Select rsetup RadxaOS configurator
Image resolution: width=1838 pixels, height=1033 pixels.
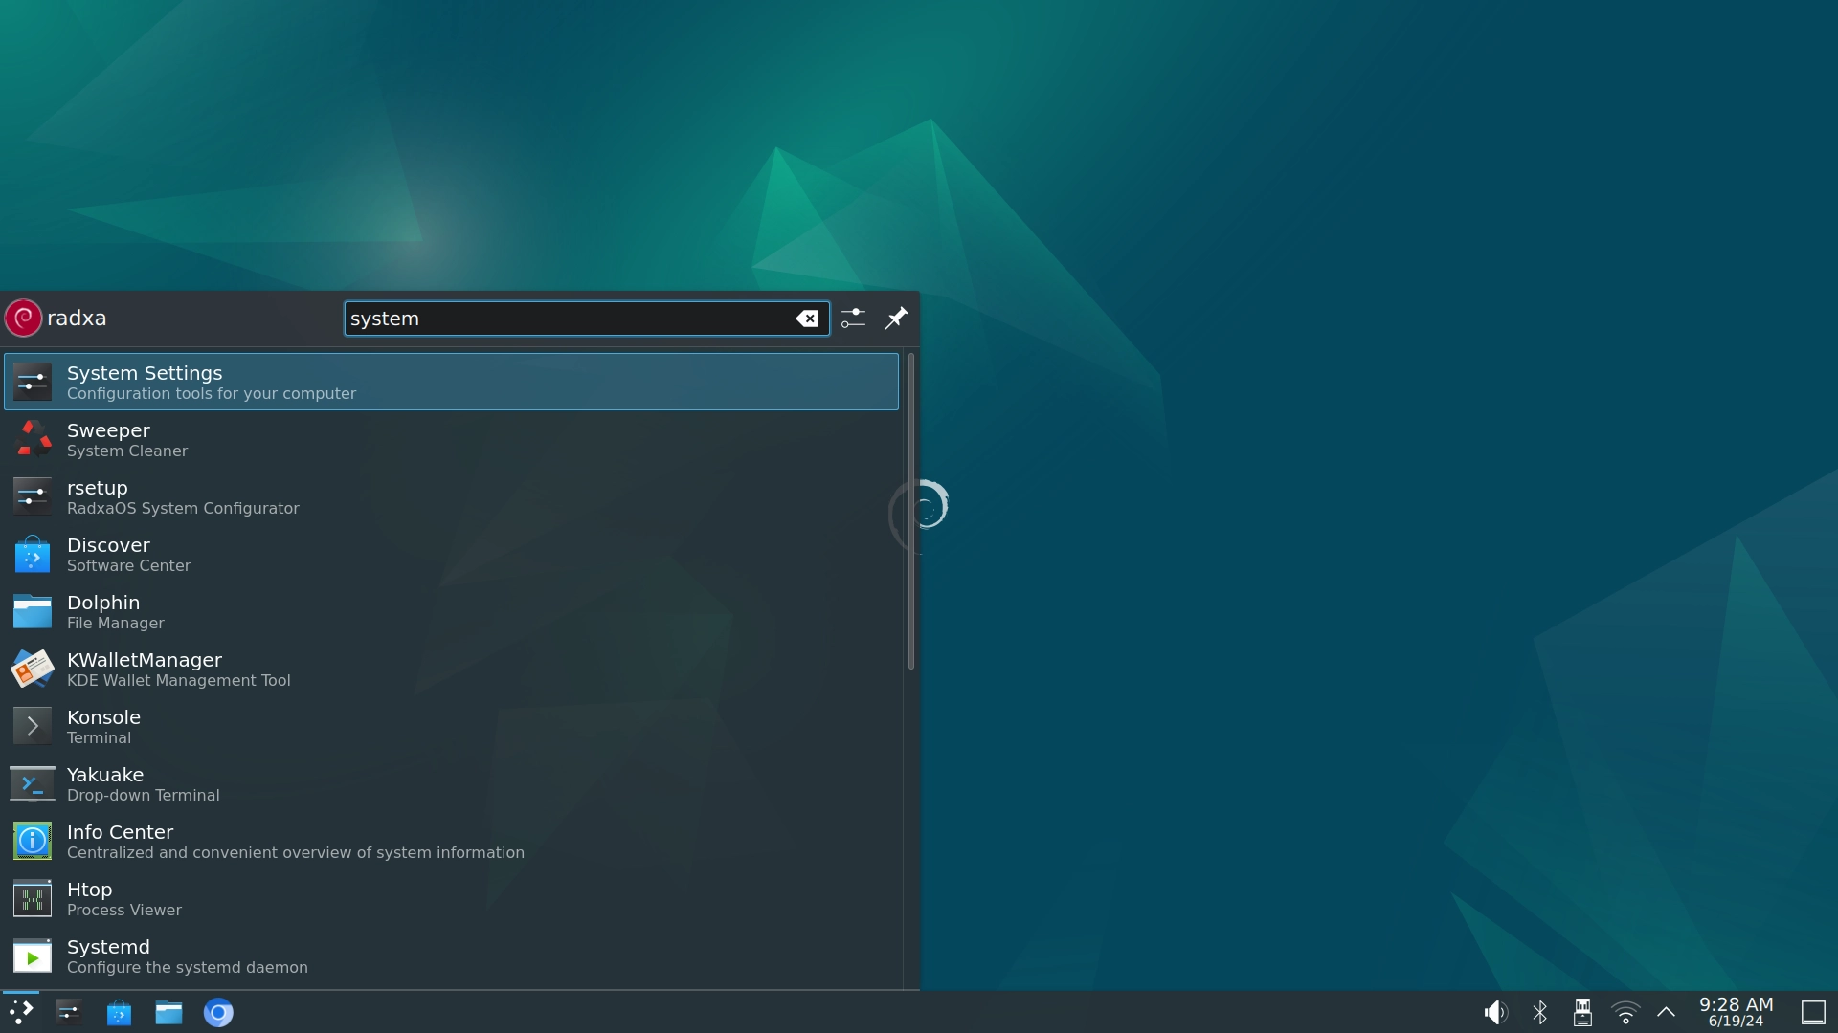pyautogui.click(x=451, y=497)
